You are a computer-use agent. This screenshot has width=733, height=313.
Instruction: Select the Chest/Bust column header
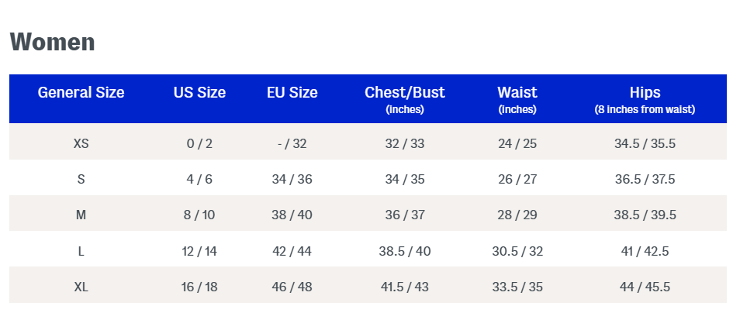coord(405,93)
